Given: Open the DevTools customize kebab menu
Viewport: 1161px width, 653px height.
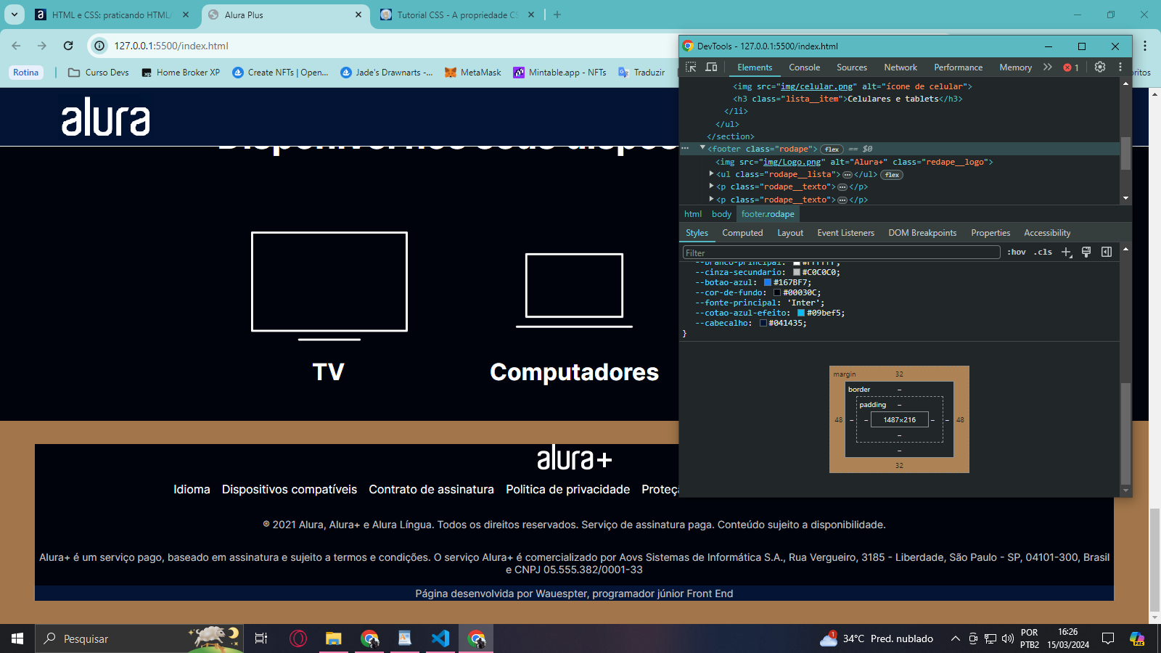Looking at the screenshot, I should pos(1120,67).
